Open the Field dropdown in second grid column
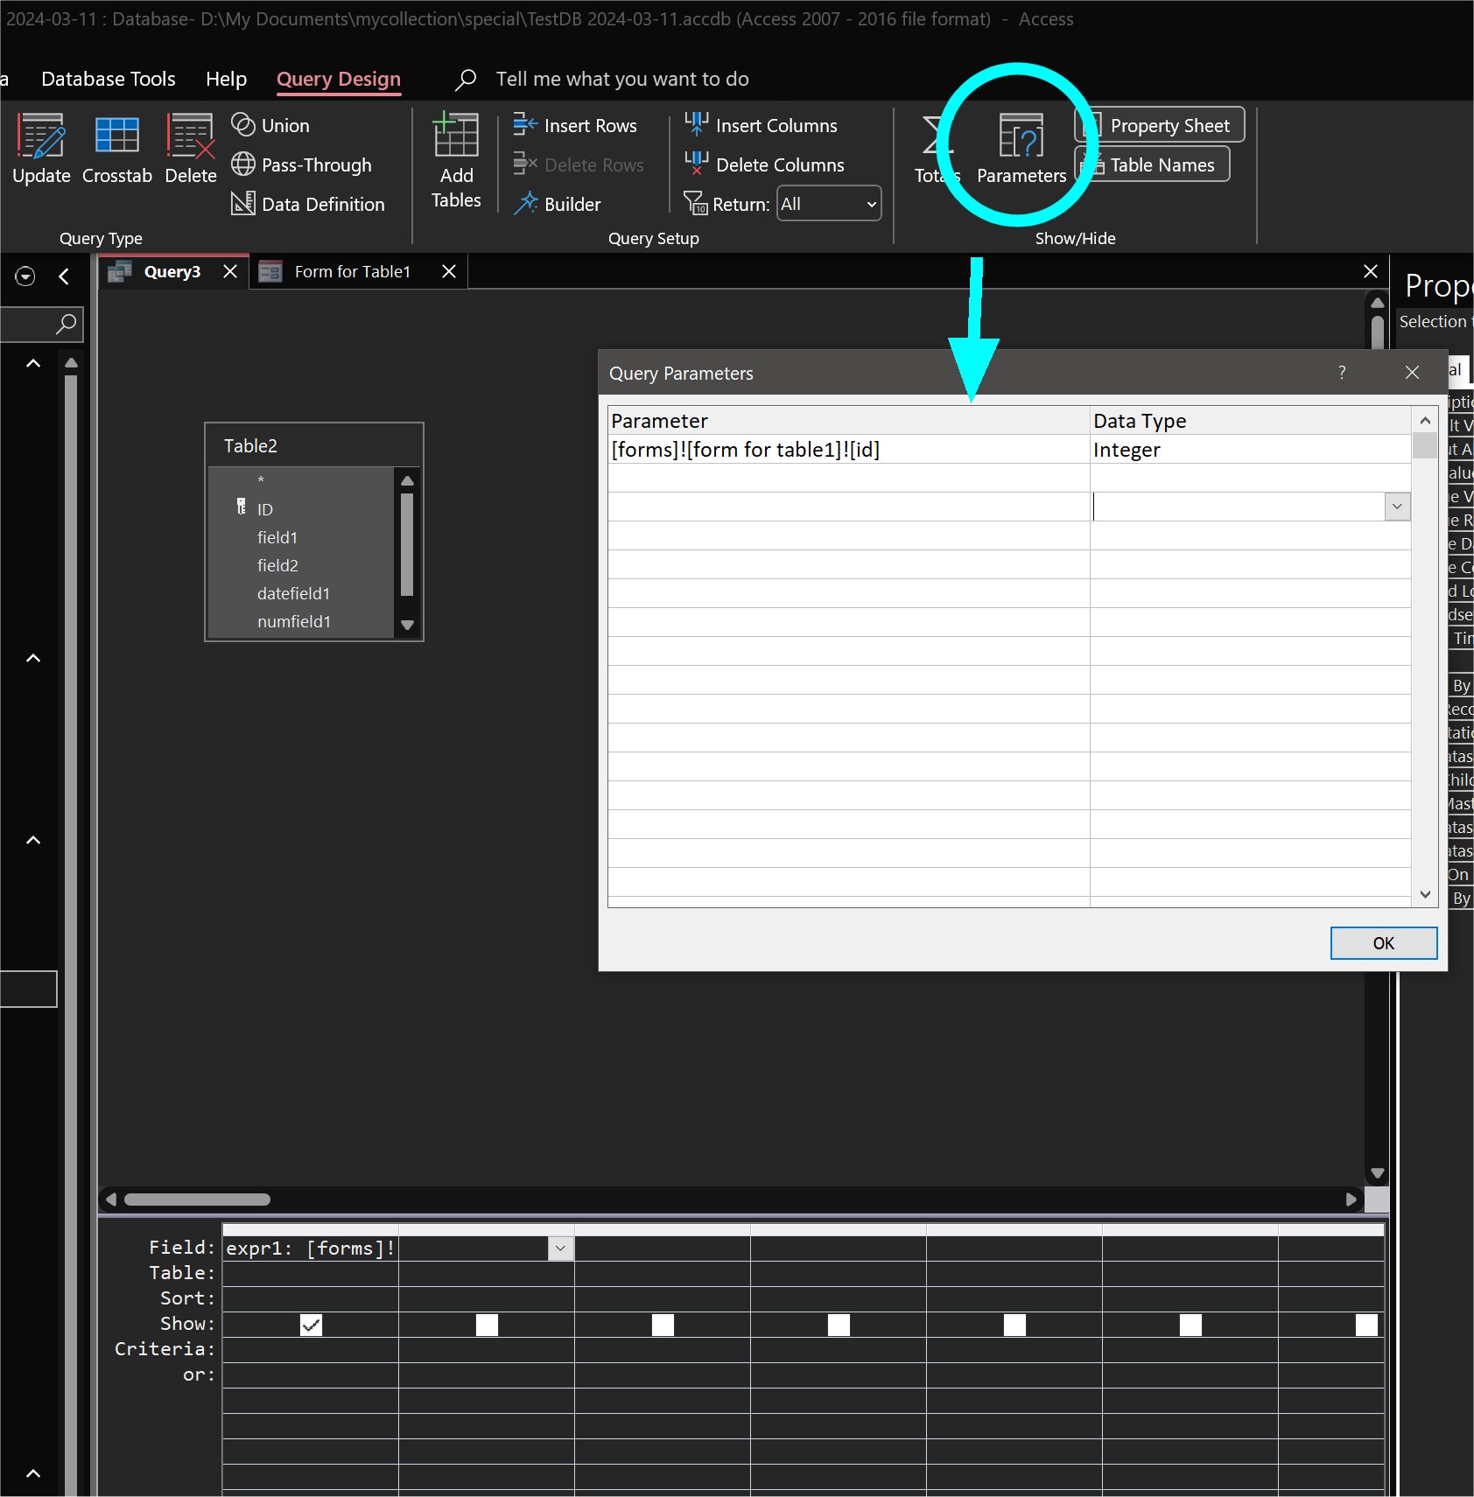Viewport: 1474px width, 1497px height. click(561, 1249)
